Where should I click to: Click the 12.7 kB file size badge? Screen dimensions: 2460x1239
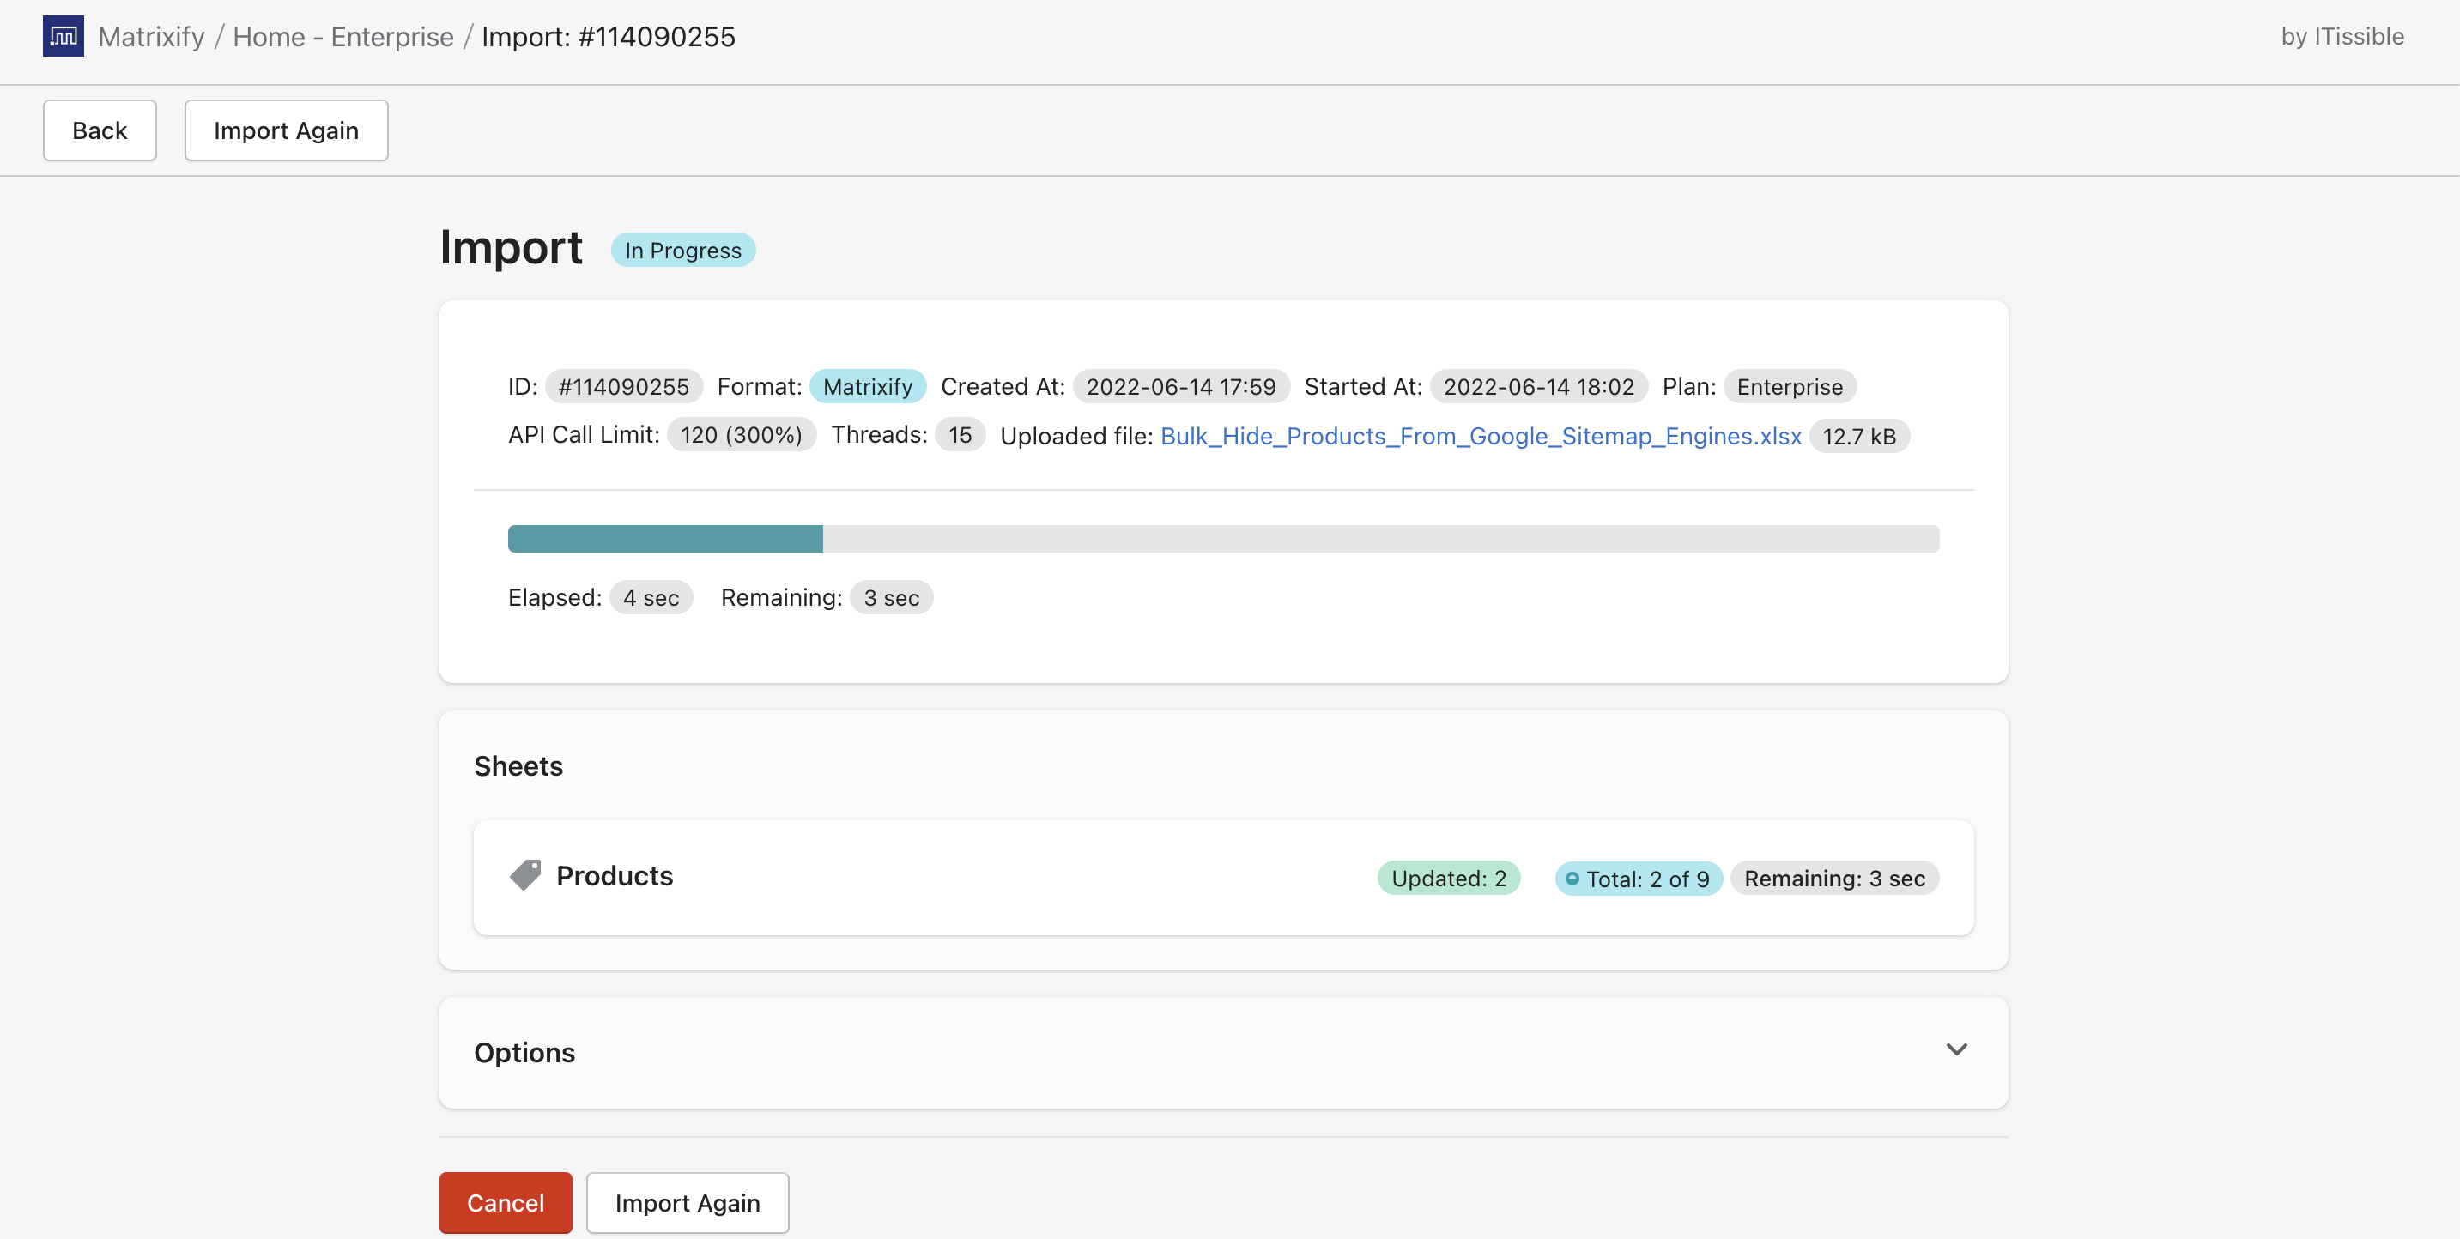(1859, 436)
